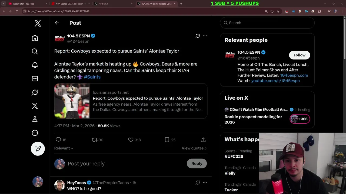This screenshot has width=346, height=194.
Task: Open Explore search in sidebar
Action: pyautogui.click(x=35, y=51)
